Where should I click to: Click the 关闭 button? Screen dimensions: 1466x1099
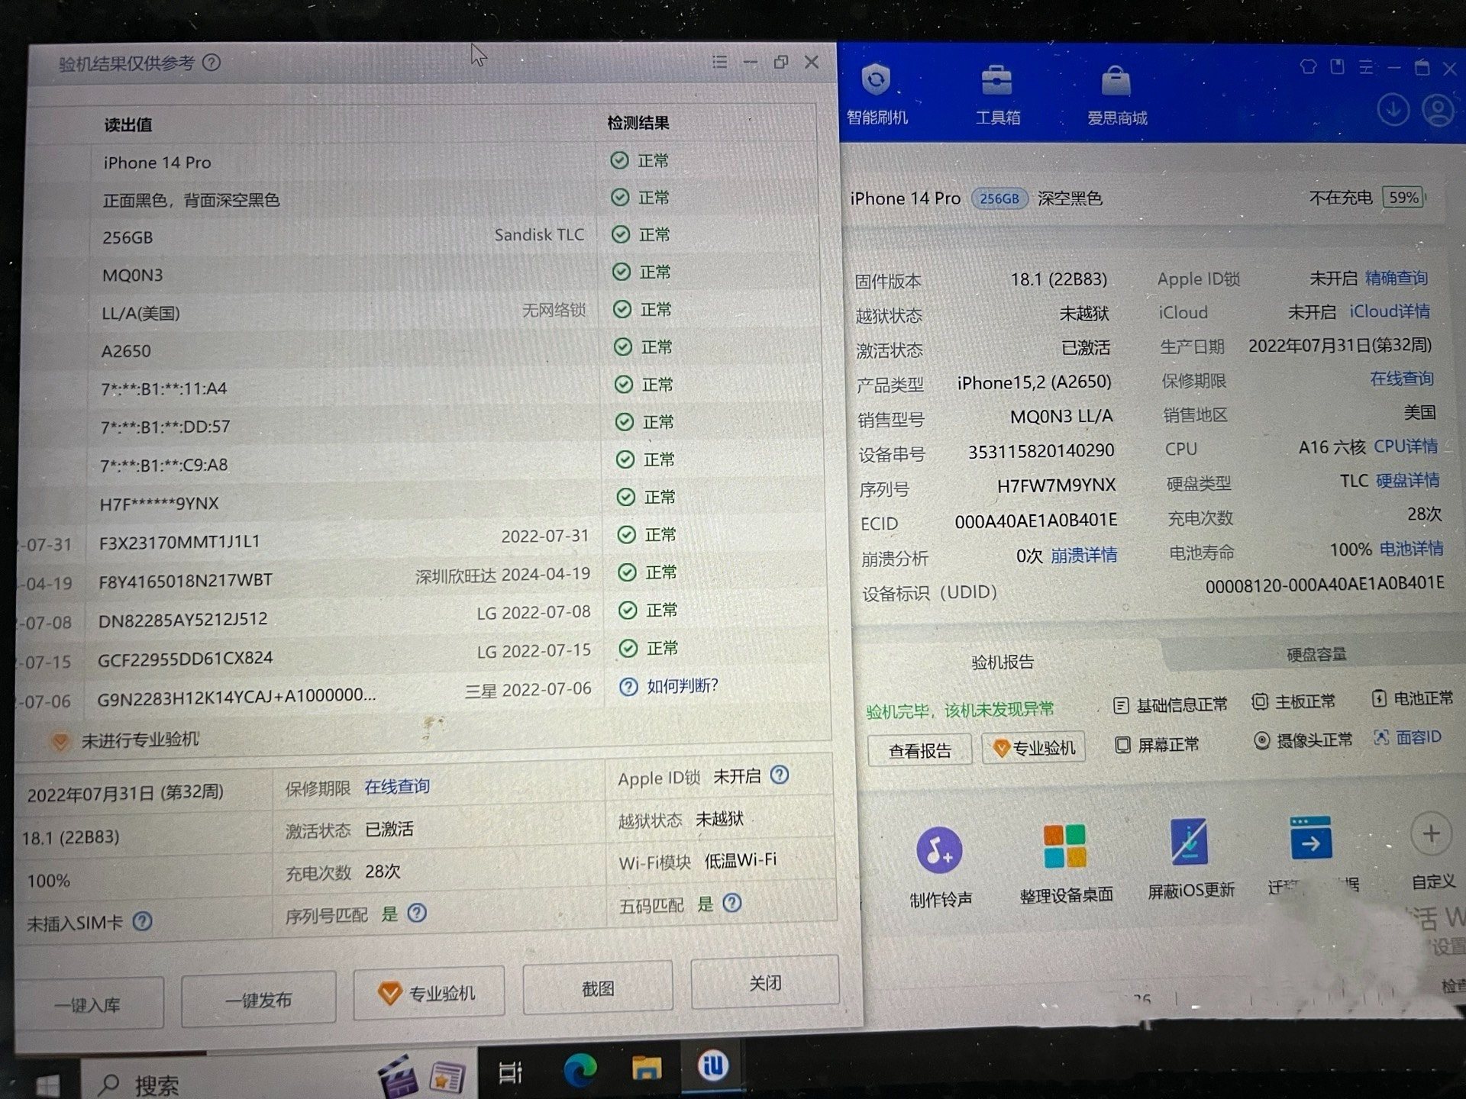click(x=764, y=982)
